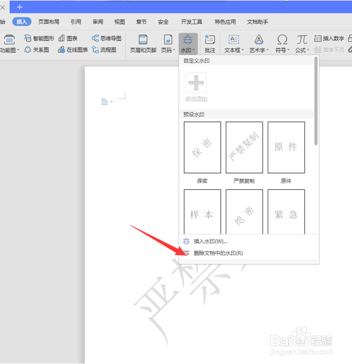Select the 绝密 preset watermark thumbnail

pos(244,212)
